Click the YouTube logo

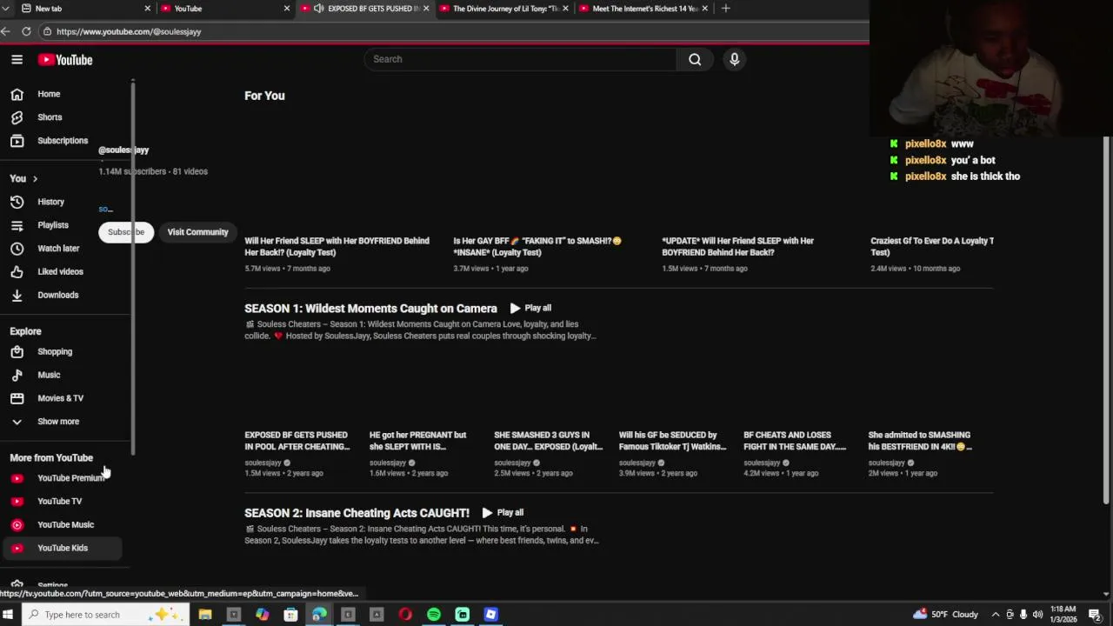coord(65,59)
